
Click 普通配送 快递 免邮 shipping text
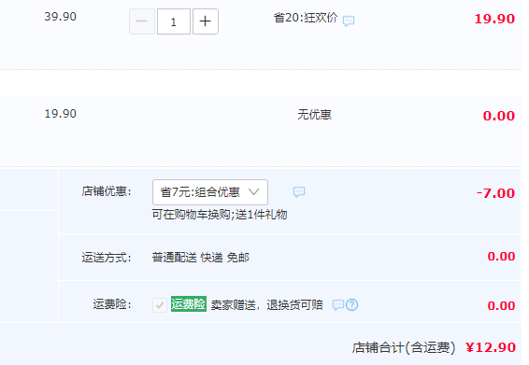(x=201, y=258)
